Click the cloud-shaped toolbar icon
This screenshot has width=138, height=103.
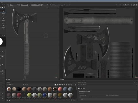65,5
